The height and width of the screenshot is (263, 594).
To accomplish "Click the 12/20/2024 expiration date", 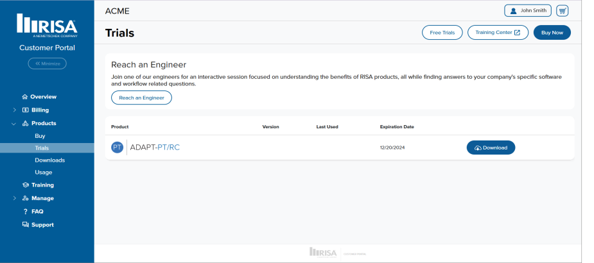I will pyautogui.click(x=392, y=148).
